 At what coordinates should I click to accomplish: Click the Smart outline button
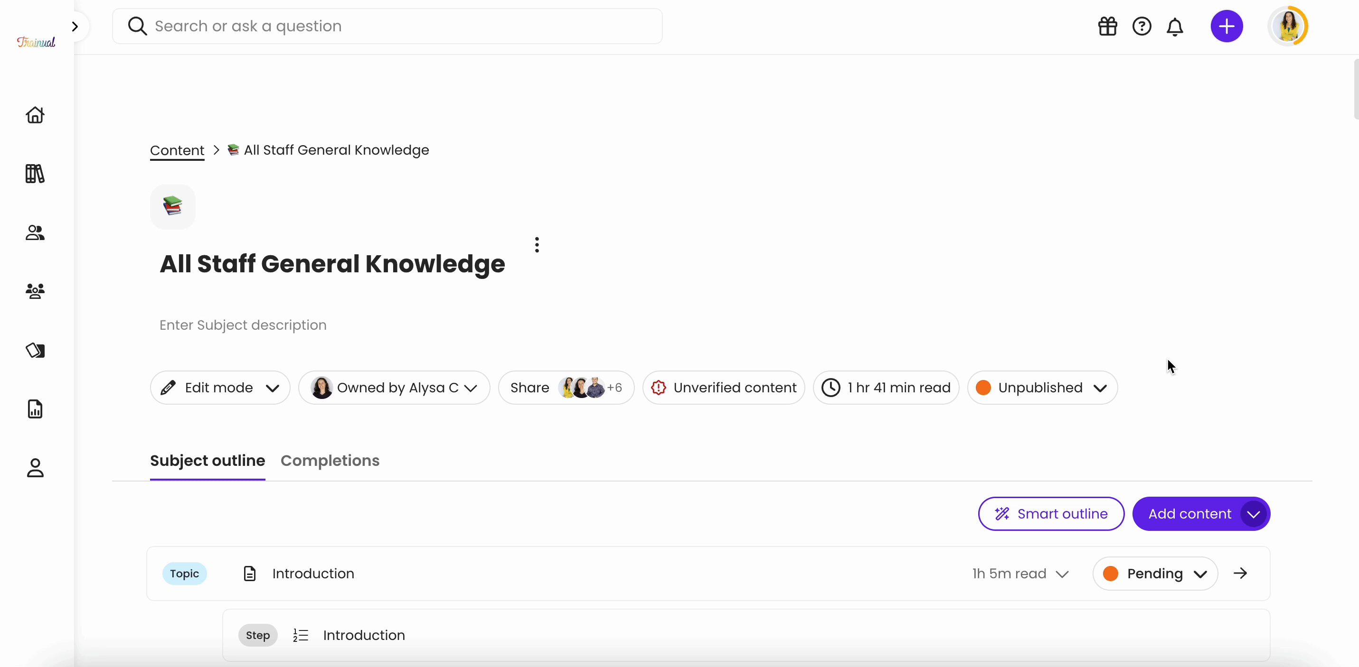point(1051,514)
